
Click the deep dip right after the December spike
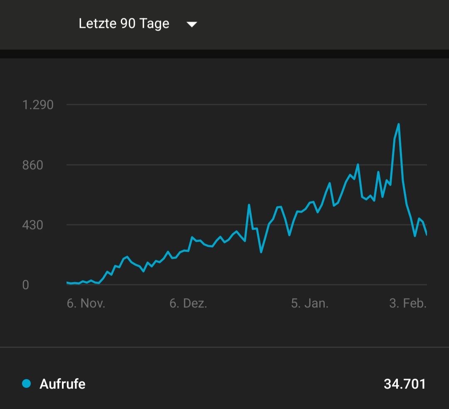(261, 252)
